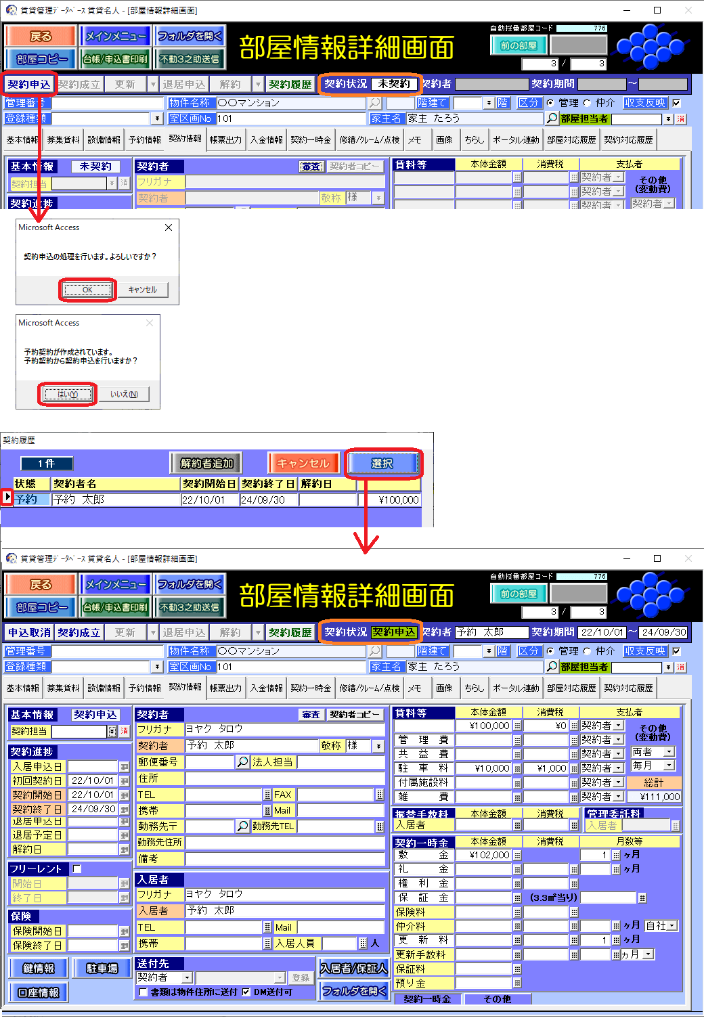Uncheck the DM送付可 checkbox
704x1018 pixels.
coord(246,992)
